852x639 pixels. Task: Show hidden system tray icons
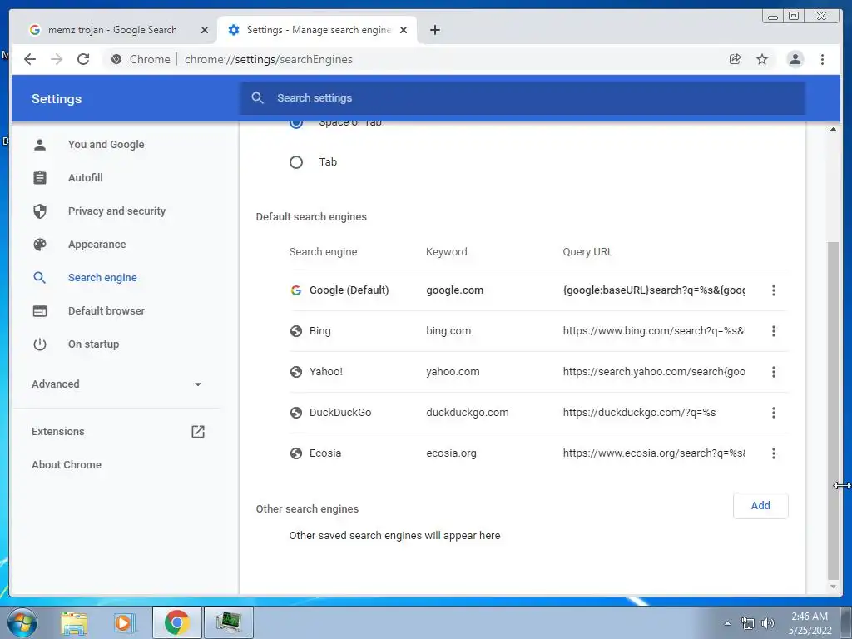727,623
